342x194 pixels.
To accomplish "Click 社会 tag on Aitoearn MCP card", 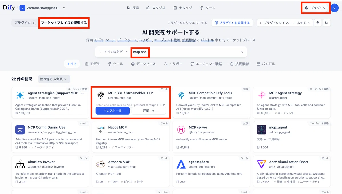I will [138, 182].
